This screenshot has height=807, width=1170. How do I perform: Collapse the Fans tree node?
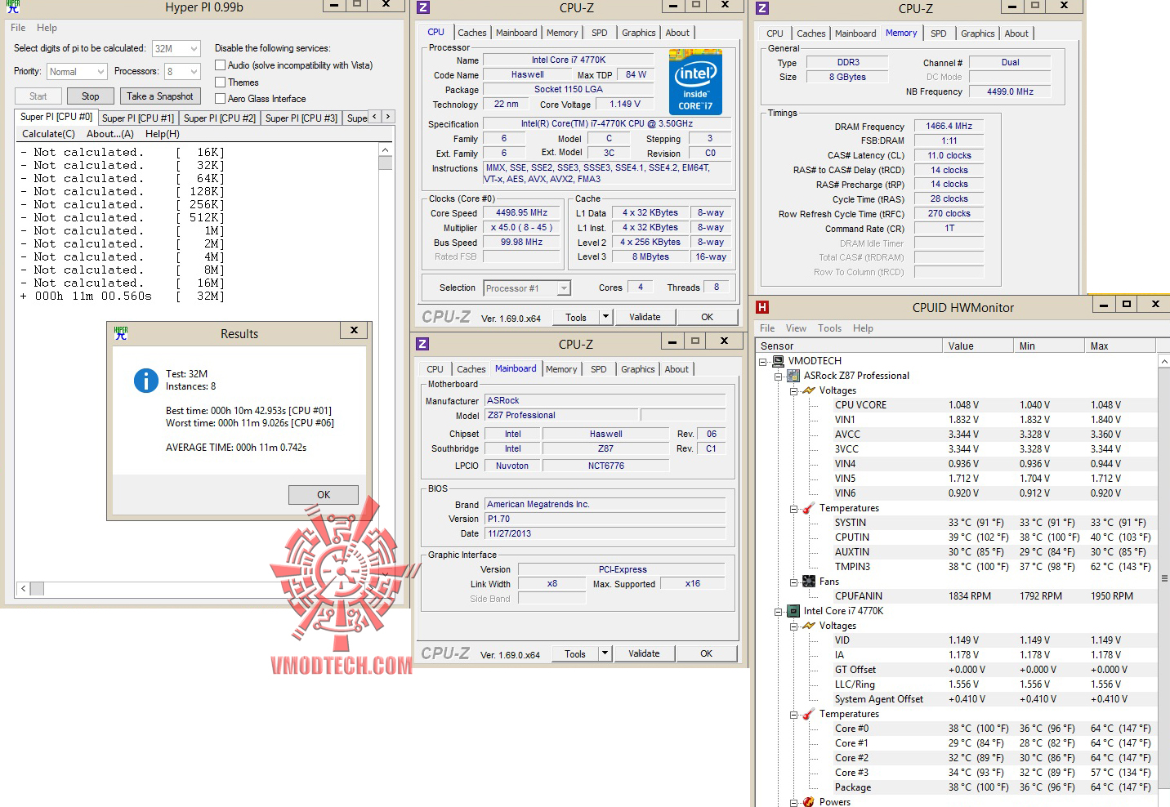tap(793, 582)
